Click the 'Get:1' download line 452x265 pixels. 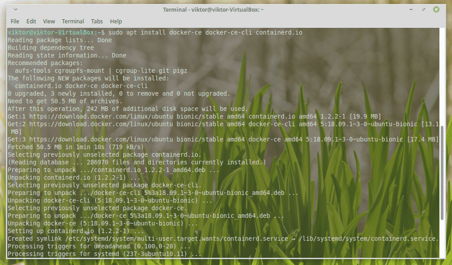coord(194,116)
